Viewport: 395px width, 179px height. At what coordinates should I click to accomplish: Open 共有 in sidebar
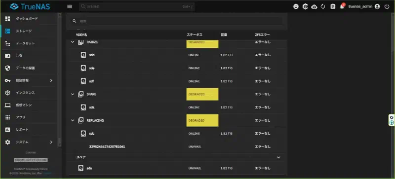pos(29,56)
